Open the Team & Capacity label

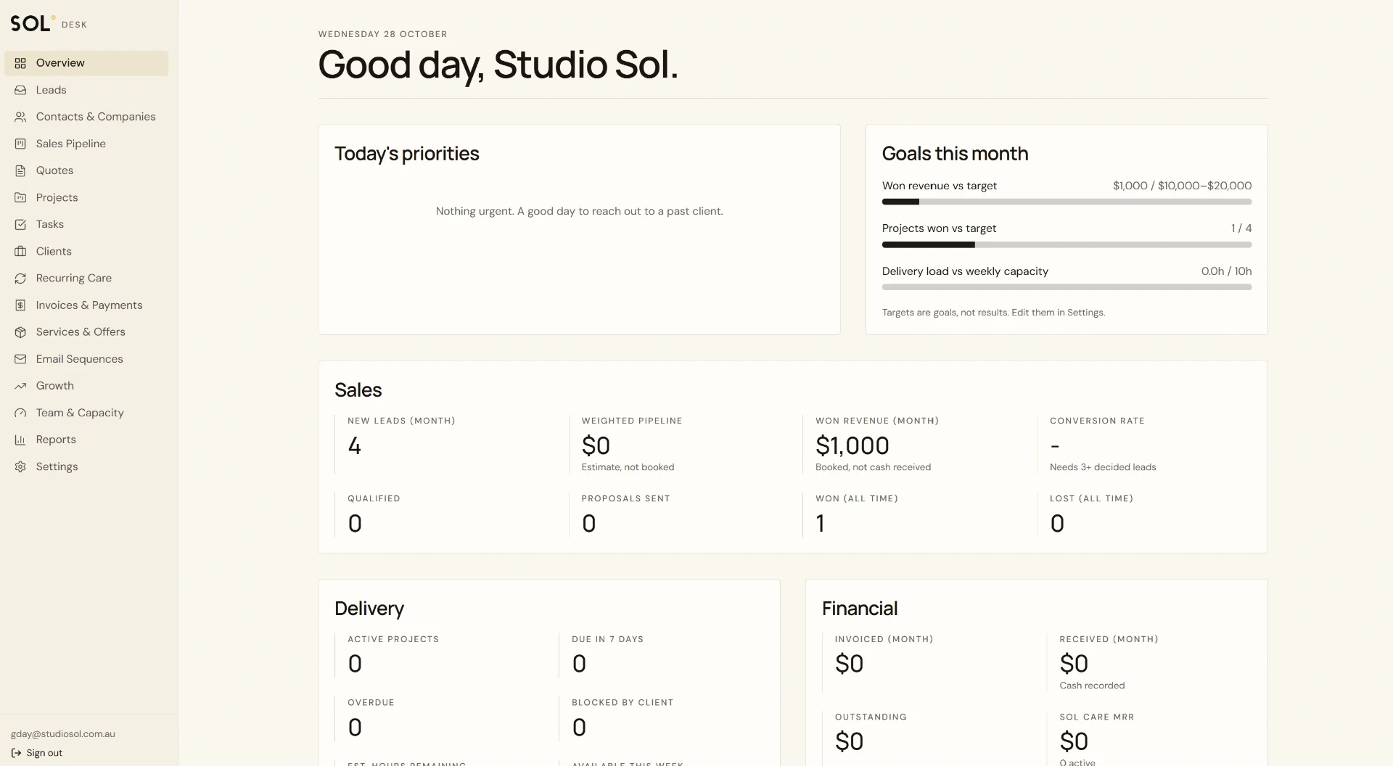(80, 413)
